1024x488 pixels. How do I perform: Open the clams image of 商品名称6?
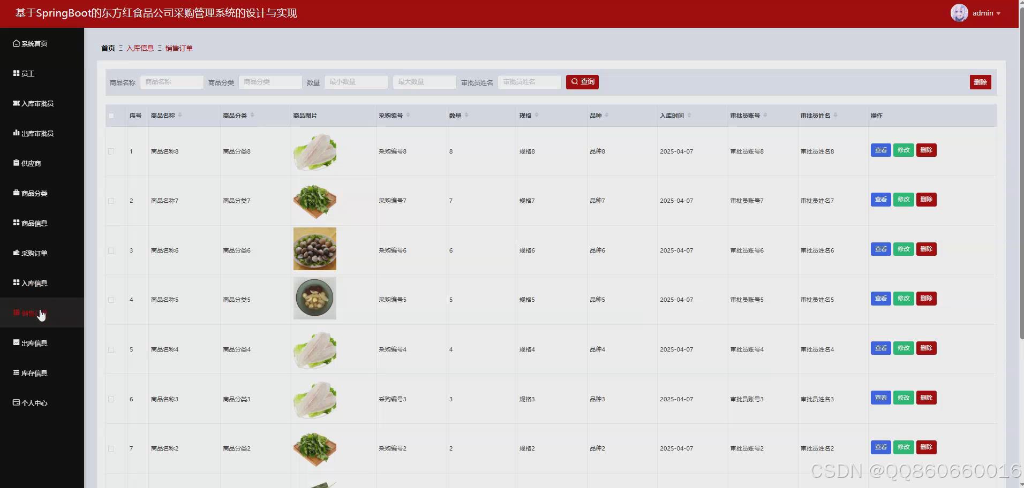[x=315, y=249]
